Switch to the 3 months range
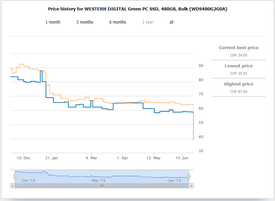Viewport: 275px width, 201px height. click(85, 22)
